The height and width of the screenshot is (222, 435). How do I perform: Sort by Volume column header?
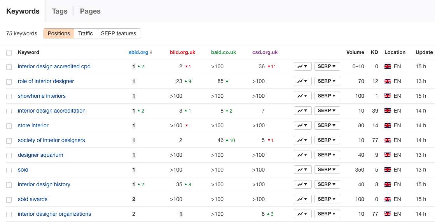pos(355,52)
